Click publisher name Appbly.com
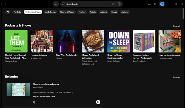 pyautogui.click(x=36, y=58)
